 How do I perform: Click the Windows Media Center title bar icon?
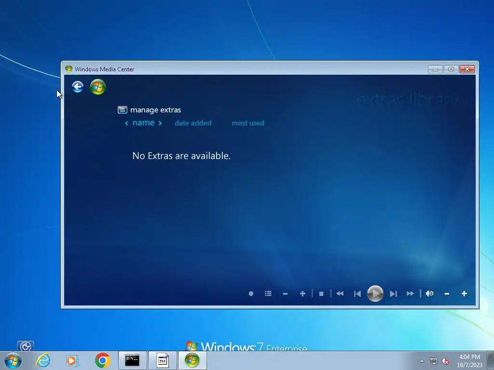[69, 69]
